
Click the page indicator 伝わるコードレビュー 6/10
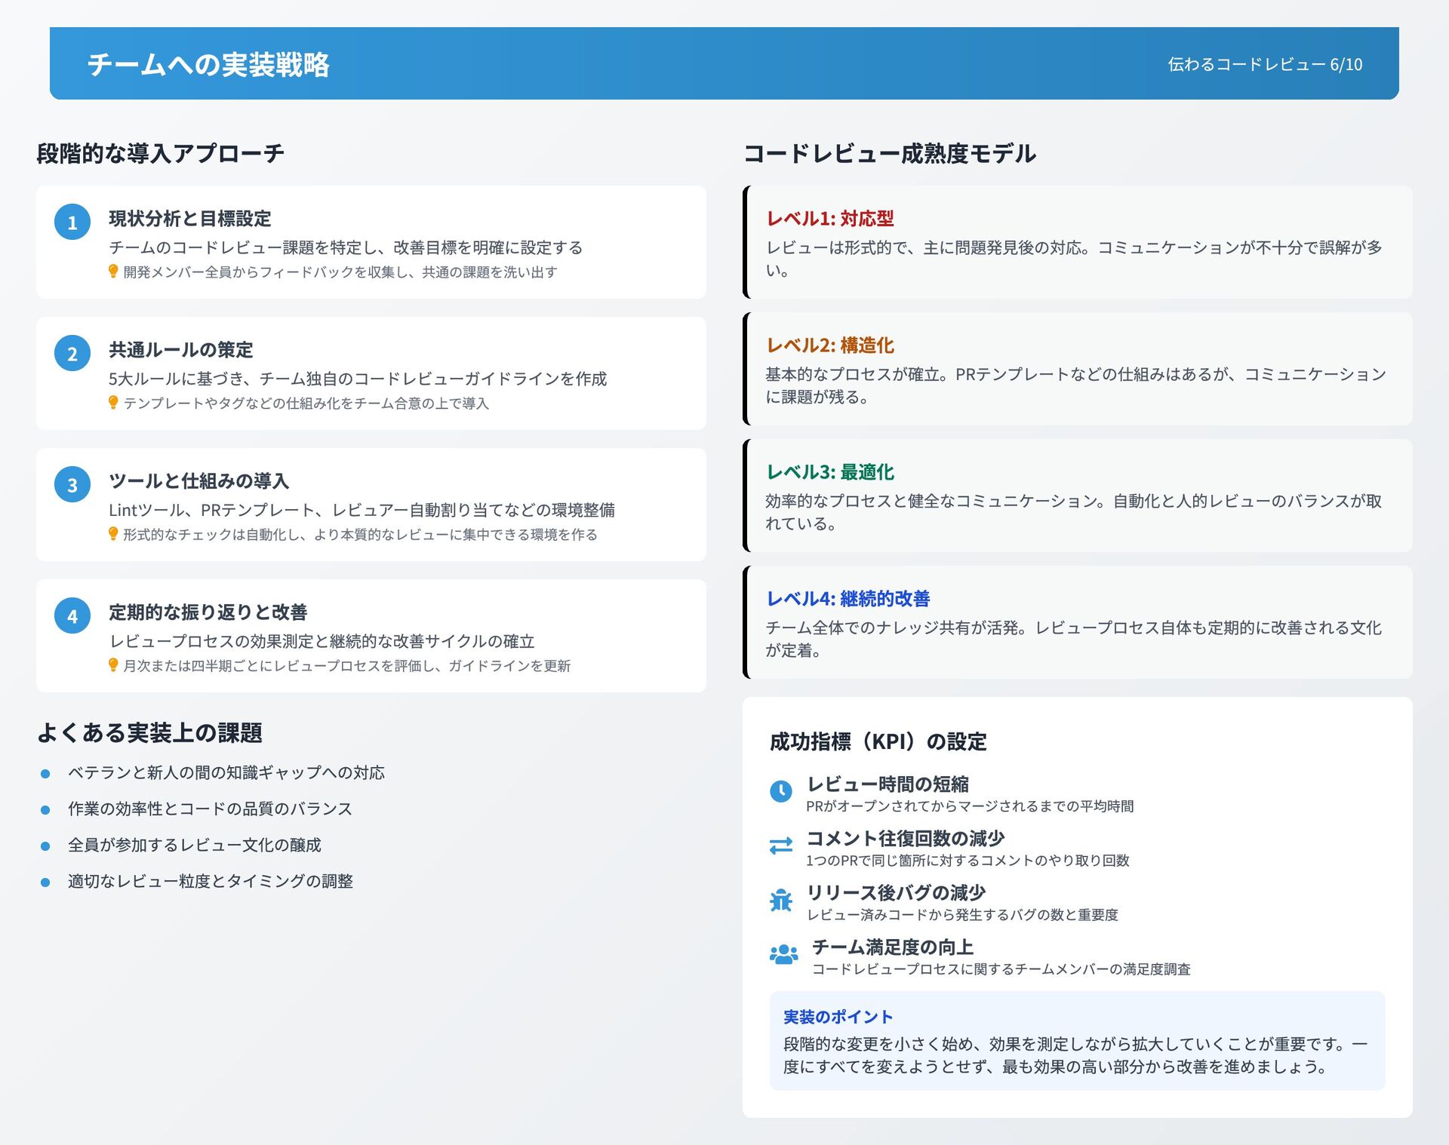pyautogui.click(x=1265, y=65)
